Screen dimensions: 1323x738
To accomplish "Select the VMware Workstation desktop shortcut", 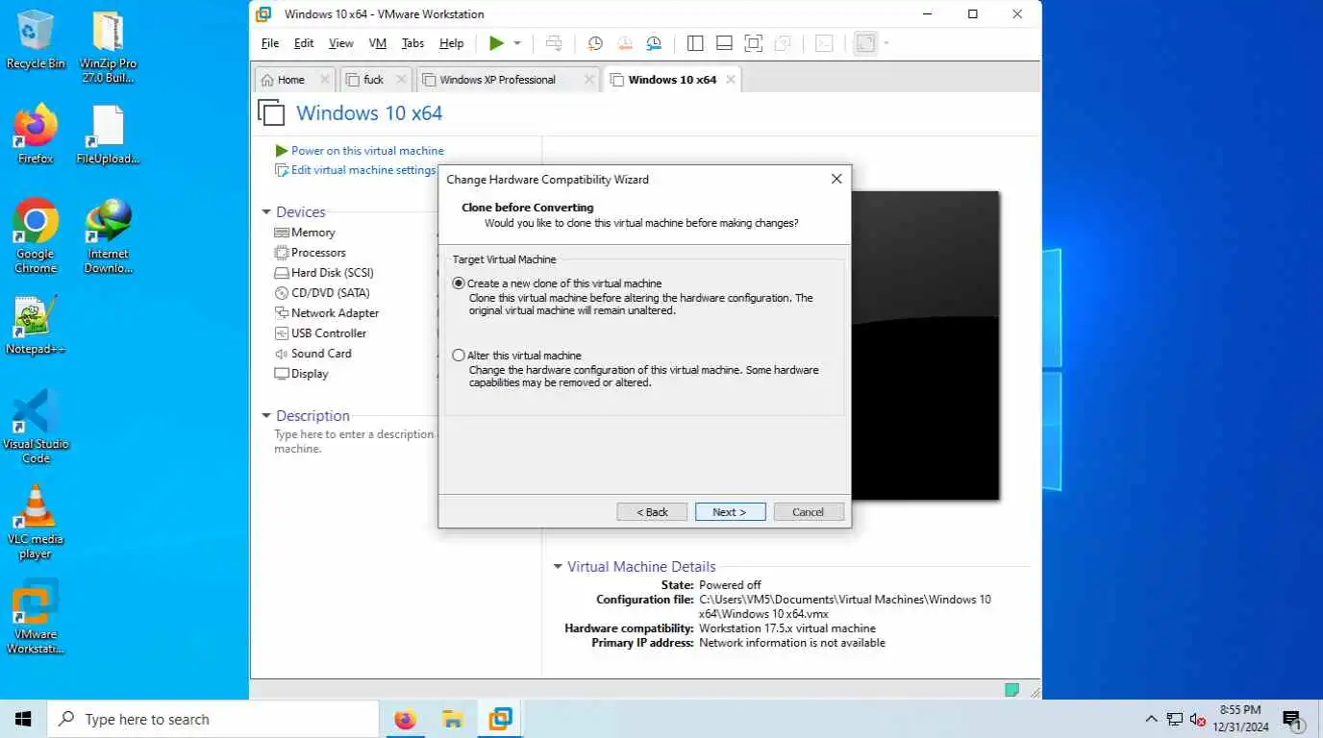I will coord(36,617).
